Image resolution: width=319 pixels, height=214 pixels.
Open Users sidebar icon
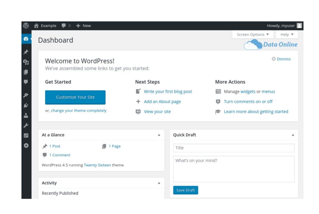(x=26, y=116)
